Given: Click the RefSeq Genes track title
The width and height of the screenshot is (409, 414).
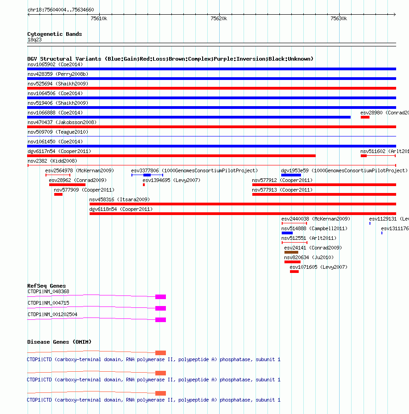Looking at the screenshot, I should (x=46, y=286).
